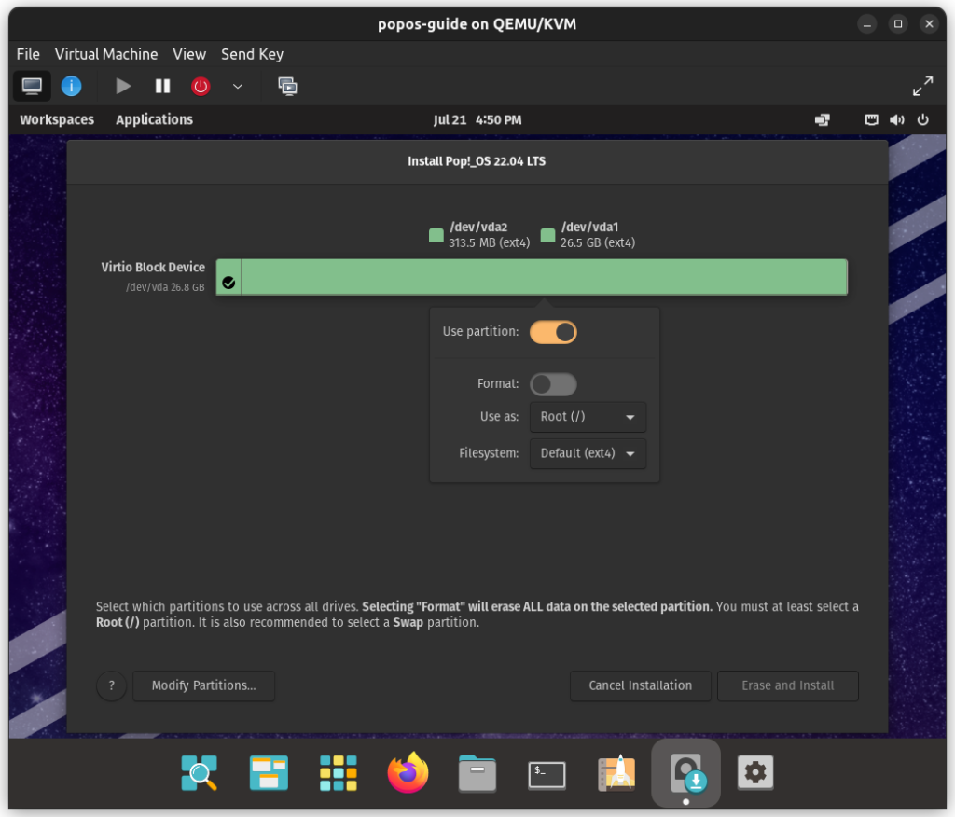
Task: Open the Filesystem Default (ext4) dropdown
Action: [x=588, y=453]
